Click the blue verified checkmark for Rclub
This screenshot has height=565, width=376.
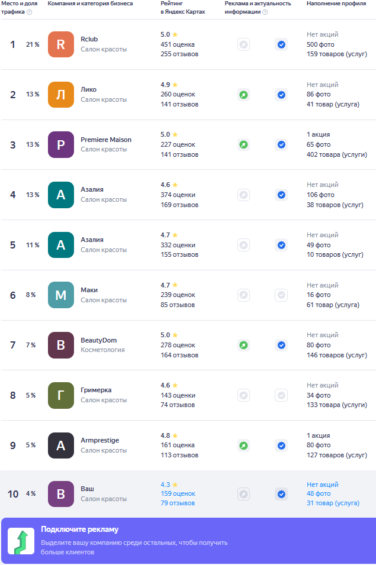(x=281, y=44)
